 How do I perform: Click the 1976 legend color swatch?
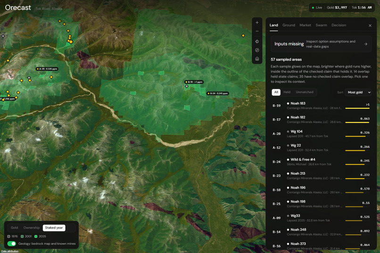coord(9,237)
